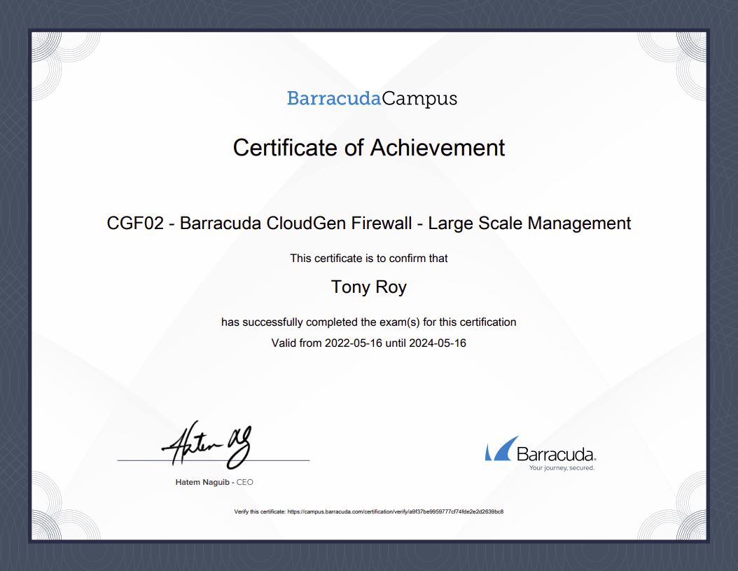
Task: Select the 'Certificate of Achievement' title
Action: tap(368, 148)
